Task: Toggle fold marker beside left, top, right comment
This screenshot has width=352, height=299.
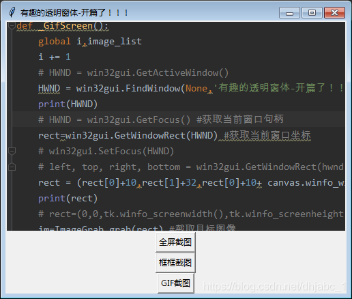Action: click(12, 167)
